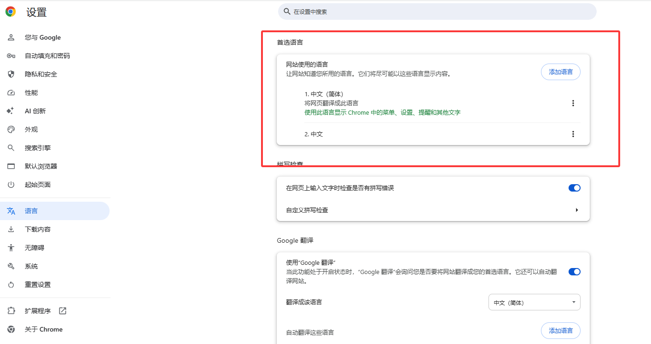Click the 自动翻译这些语言 label

pos(310,332)
